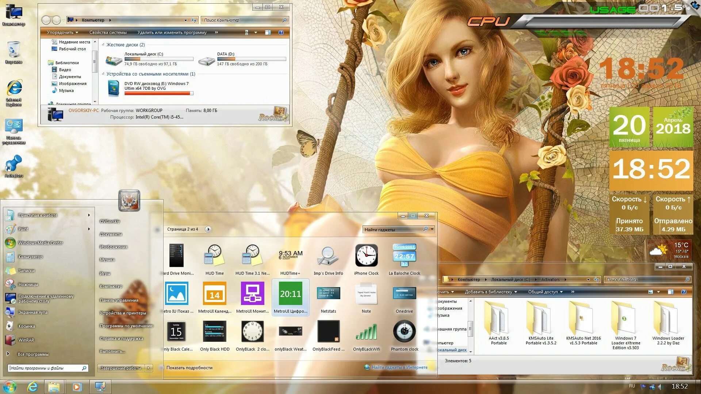Expand the shutdown options arrow
This screenshot has width=701, height=394.
(x=149, y=368)
